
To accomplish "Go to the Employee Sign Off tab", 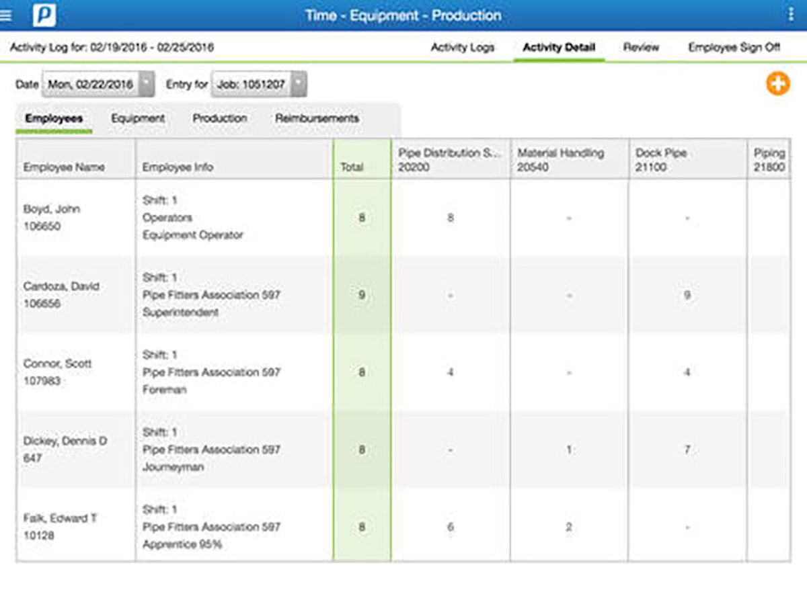I will tap(734, 48).
